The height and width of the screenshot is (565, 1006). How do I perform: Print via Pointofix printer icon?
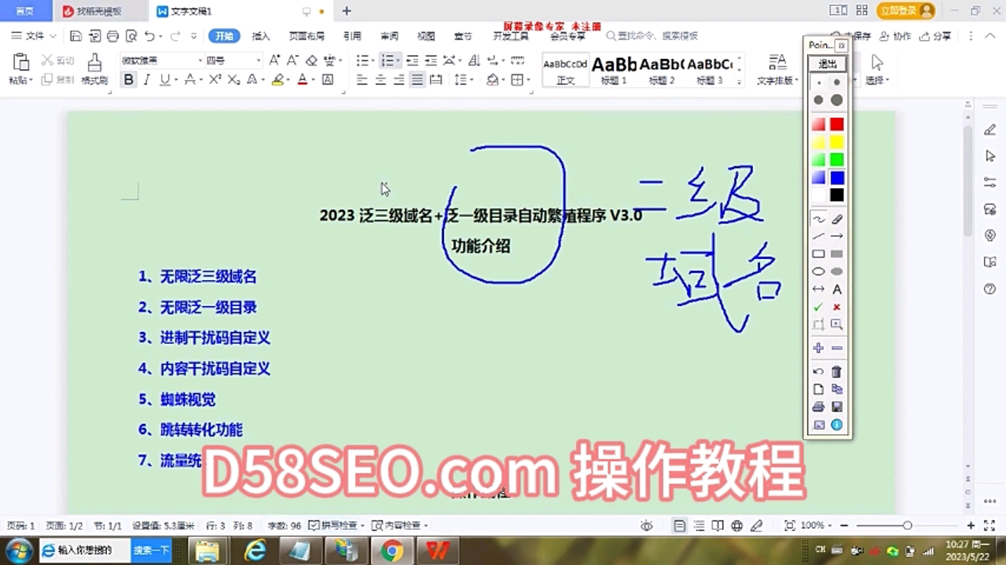coord(818,406)
